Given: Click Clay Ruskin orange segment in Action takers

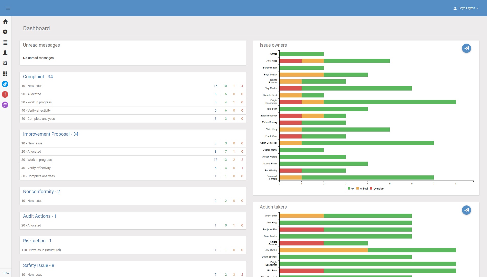Looking at the screenshot, I should (324, 250).
